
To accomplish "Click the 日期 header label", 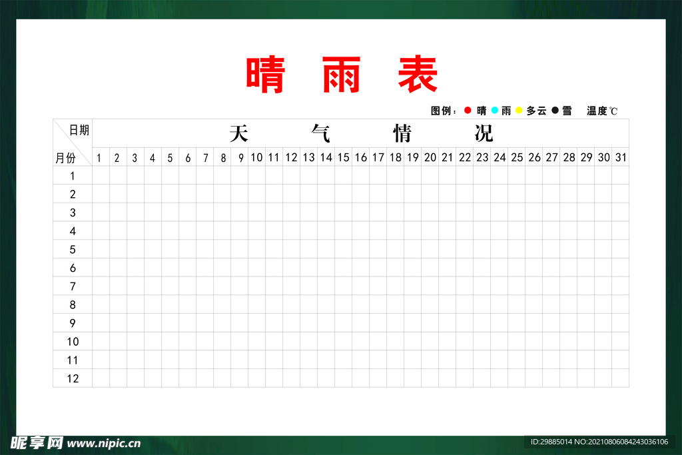I will 79,130.
